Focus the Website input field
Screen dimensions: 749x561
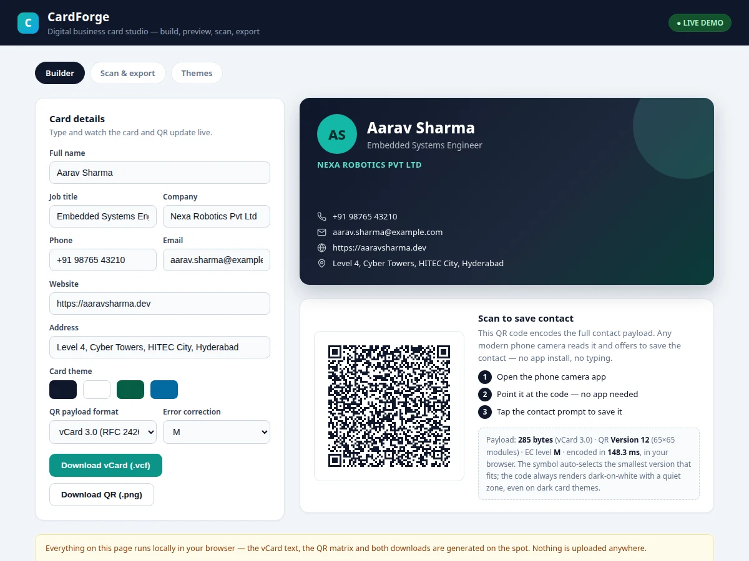(160, 304)
